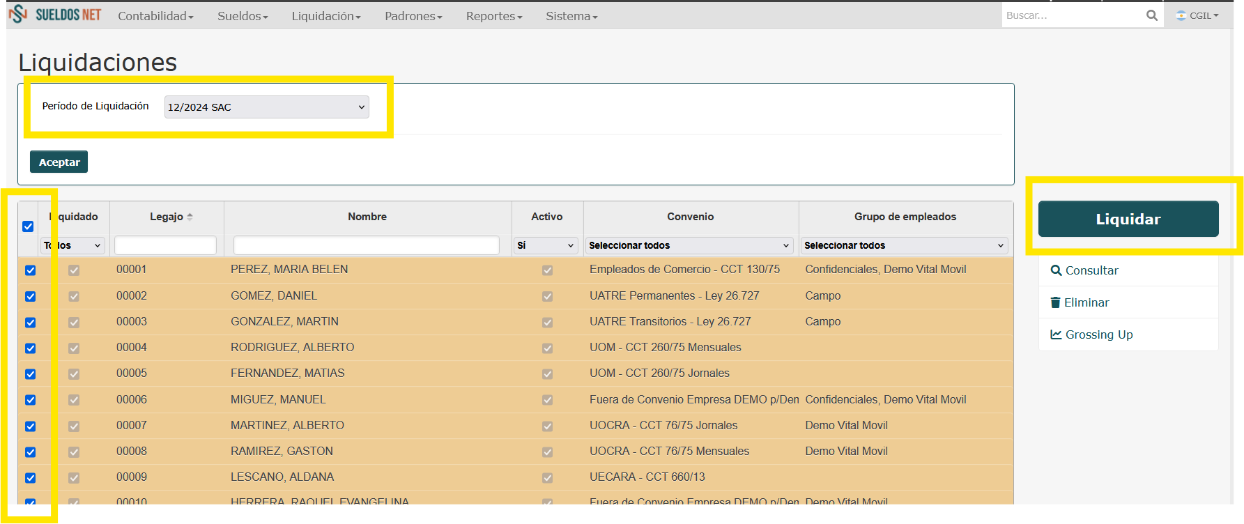Screen dimensions: 1244x524
Task: Click the Buscar search field
Action: tap(1073, 15)
